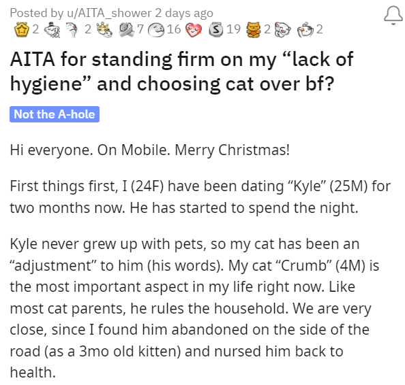Open the u/AITA_shower user profile
405x385 pixels.
click(109, 13)
